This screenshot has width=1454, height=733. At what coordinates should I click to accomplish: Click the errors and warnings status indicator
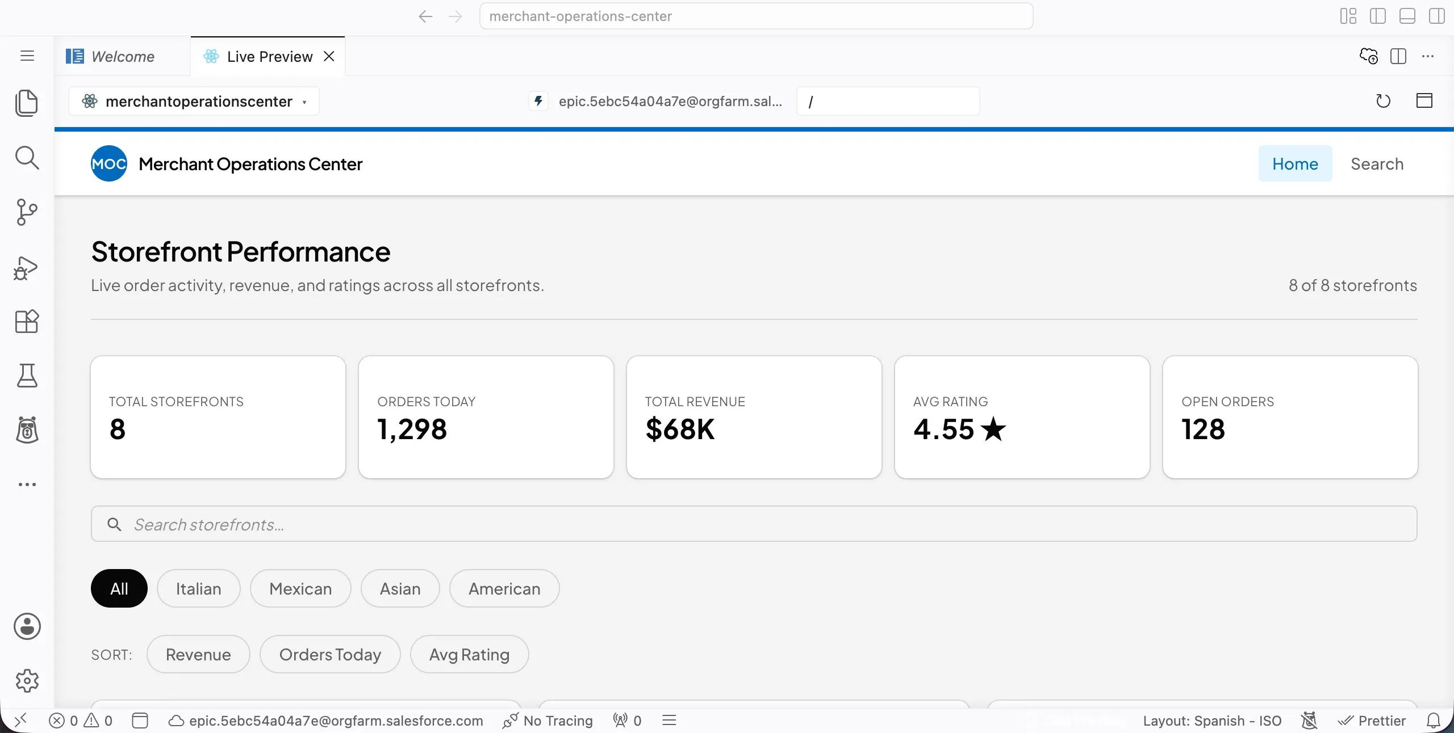click(81, 721)
